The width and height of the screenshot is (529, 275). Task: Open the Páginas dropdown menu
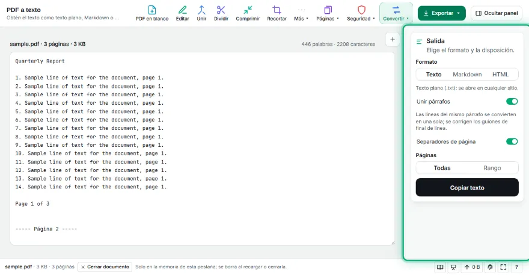coord(327,13)
